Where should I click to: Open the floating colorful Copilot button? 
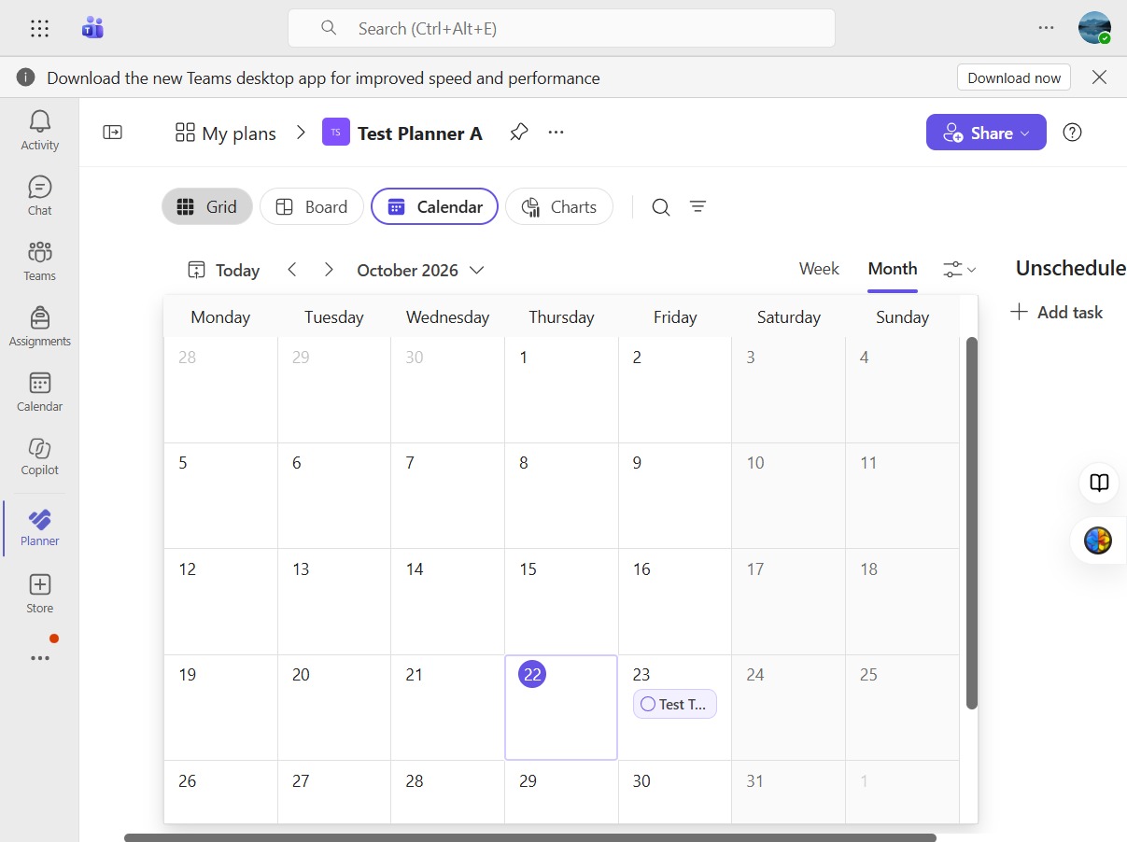[1098, 540]
